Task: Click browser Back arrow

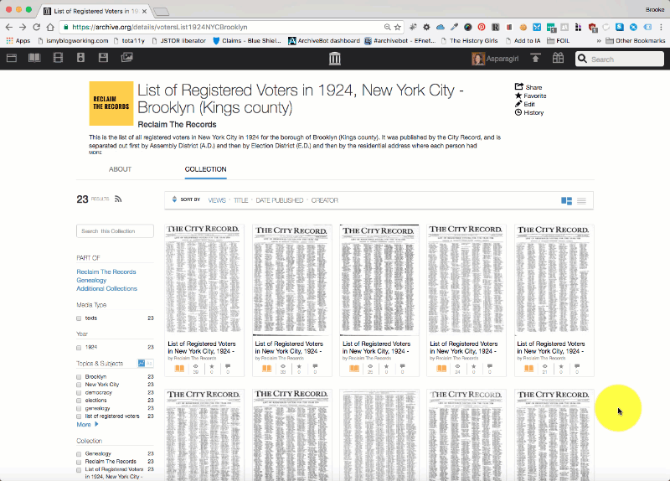Action: (9, 27)
